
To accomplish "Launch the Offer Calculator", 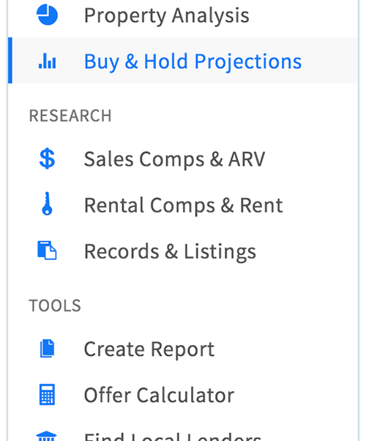I will click(x=159, y=395).
